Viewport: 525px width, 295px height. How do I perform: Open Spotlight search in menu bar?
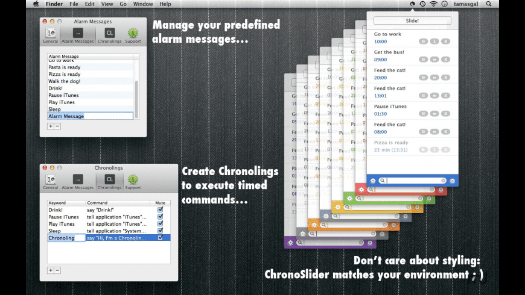coord(489,4)
